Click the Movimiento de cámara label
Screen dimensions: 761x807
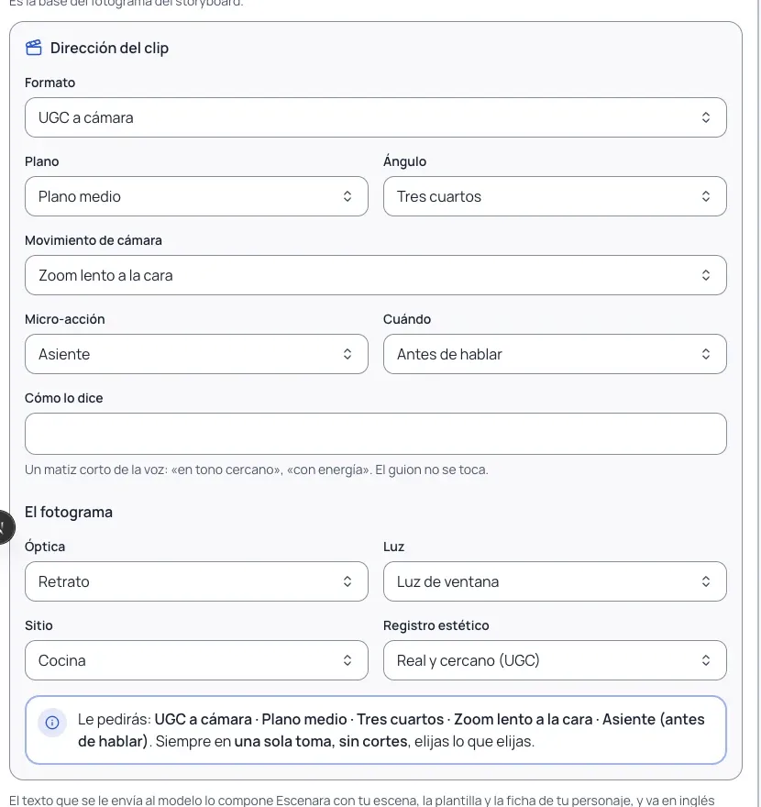[94, 240]
